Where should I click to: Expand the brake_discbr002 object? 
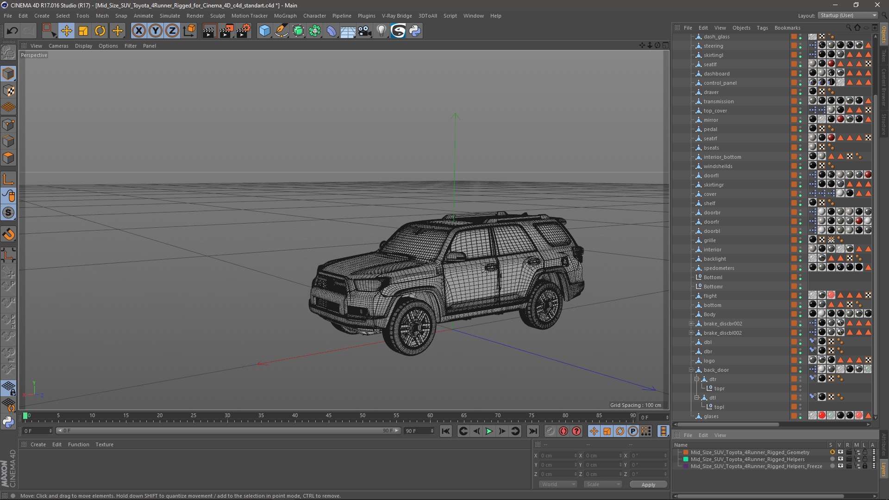point(691,324)
